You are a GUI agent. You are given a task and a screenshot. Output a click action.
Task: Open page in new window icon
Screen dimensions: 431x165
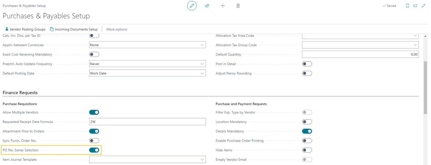pyautogui.click(x=415, y=6)
